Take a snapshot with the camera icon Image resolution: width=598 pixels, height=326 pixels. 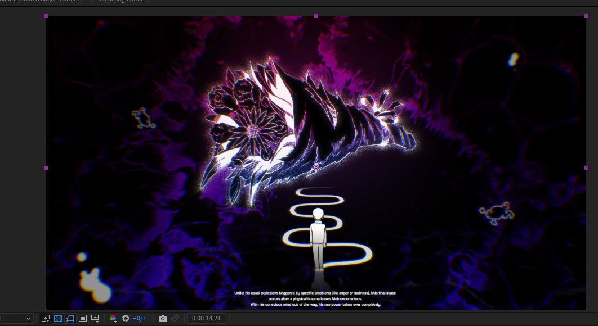point(163,318)
